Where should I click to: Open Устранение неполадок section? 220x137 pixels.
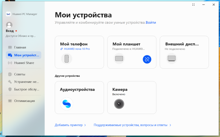pos(23,82)
